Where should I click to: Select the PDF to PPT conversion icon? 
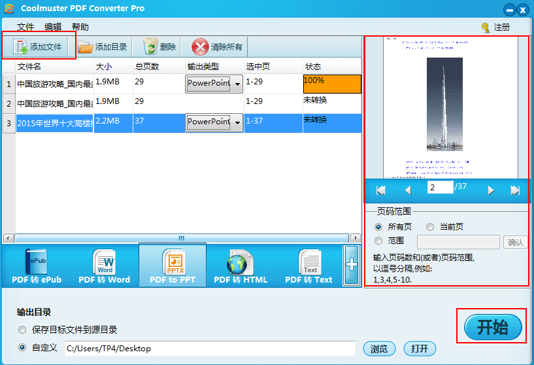click(x=174, y=262)
